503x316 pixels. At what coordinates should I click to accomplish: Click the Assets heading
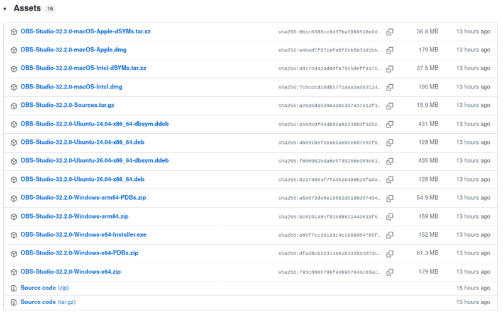[x=27, y=8]
